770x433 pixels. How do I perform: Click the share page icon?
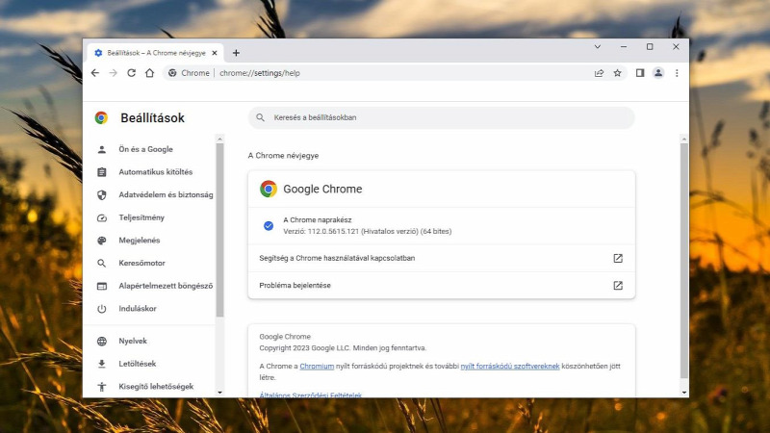(x=599, y=73)
